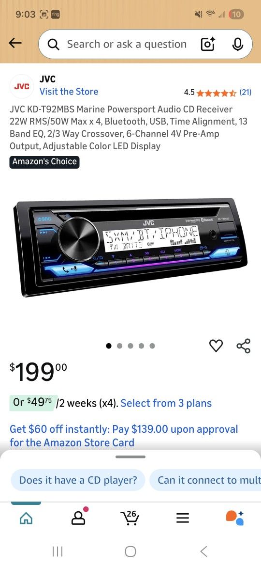Share this product listing
The image size is (261, 567).
pos(243,346)
